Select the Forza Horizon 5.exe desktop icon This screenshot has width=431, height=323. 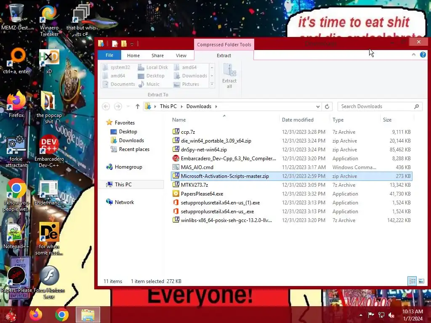[49, 282]
